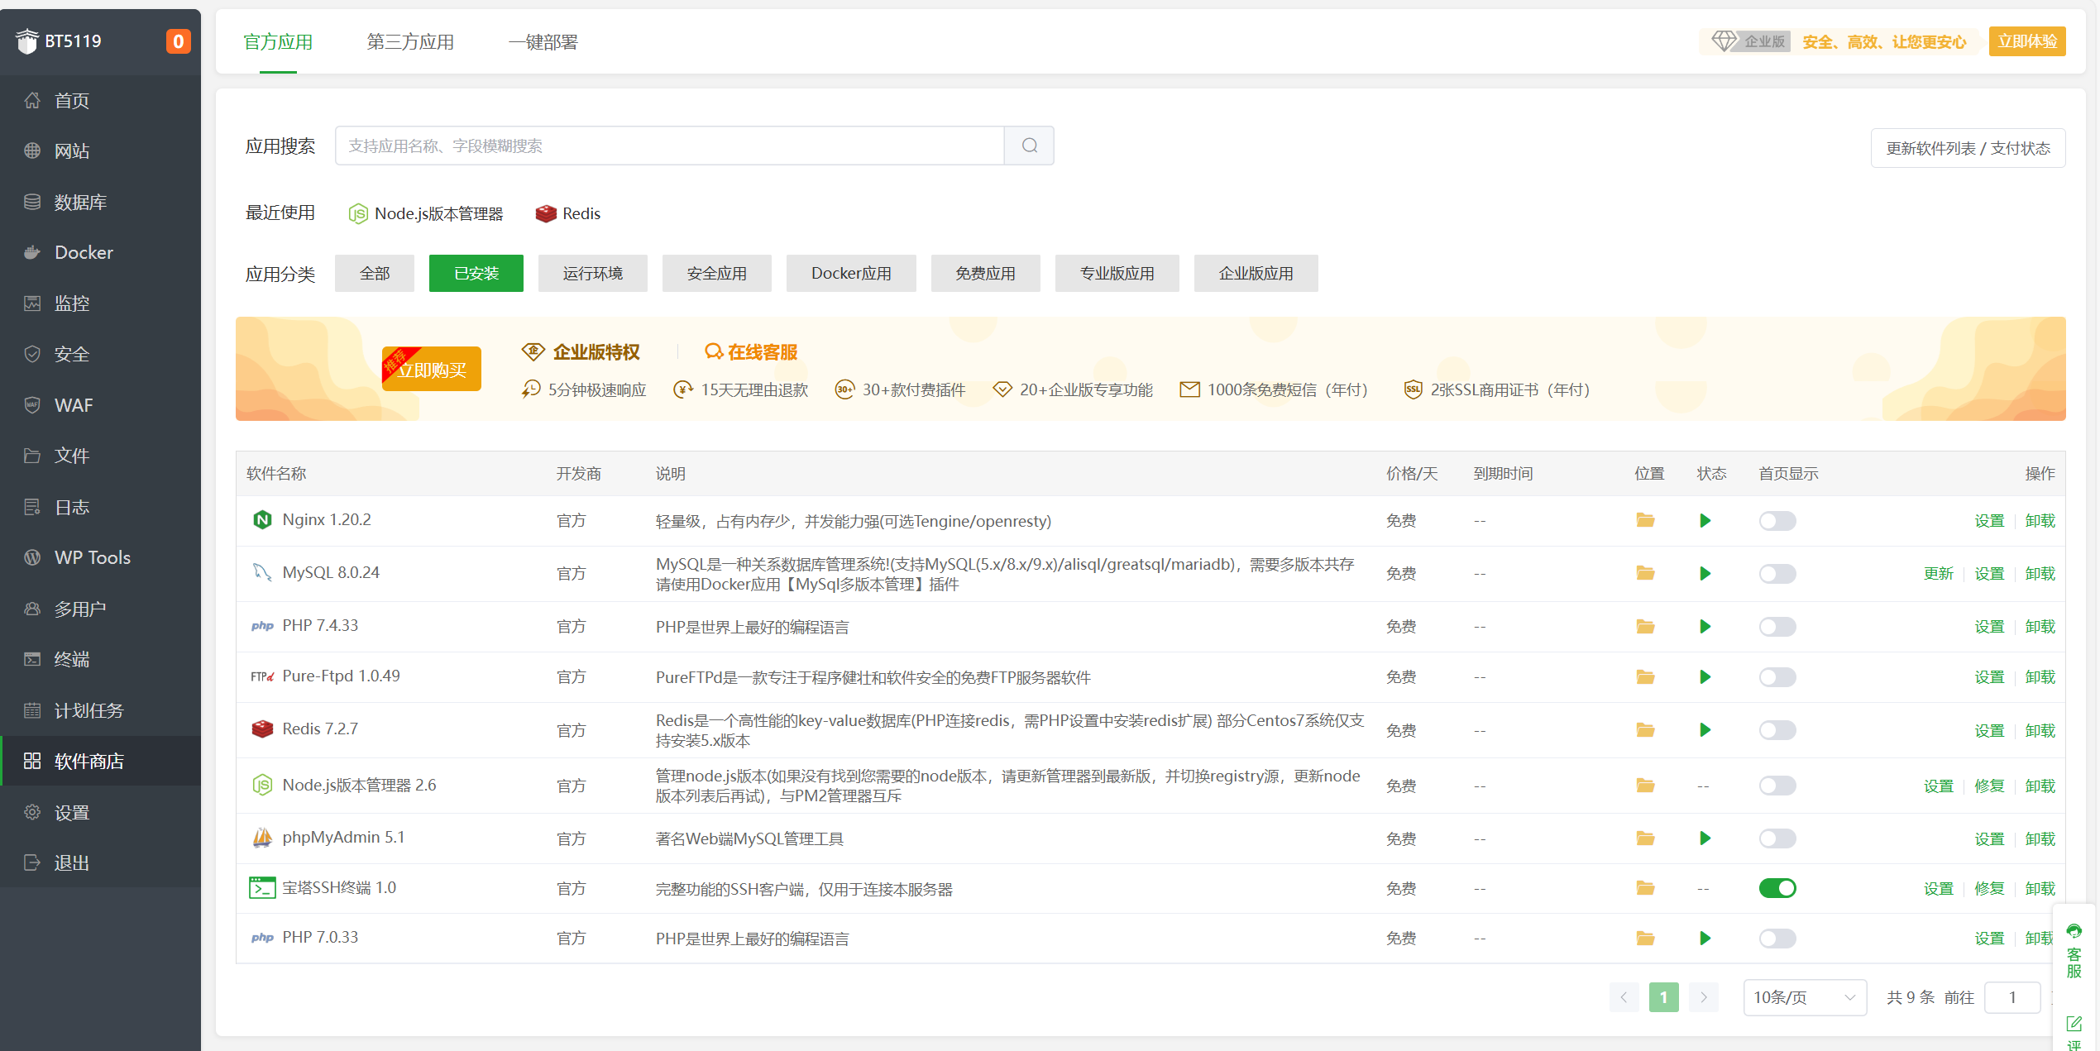Click 修复 link for Node.js版本管理器
Screen dimensions: 2100x1051
coord(1989,786)
